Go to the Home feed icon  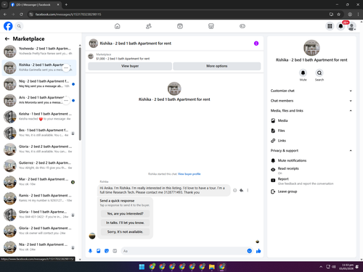click(118, 26)
